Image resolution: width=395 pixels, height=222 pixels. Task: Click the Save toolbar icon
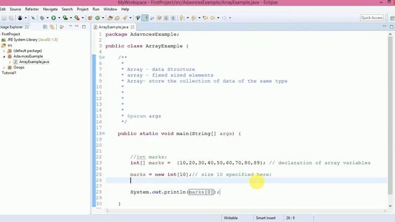point(4,18)
